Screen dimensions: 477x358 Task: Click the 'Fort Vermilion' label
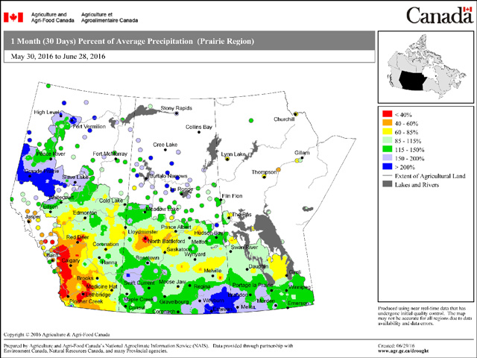pyautogui.click(x=89, y=126)
